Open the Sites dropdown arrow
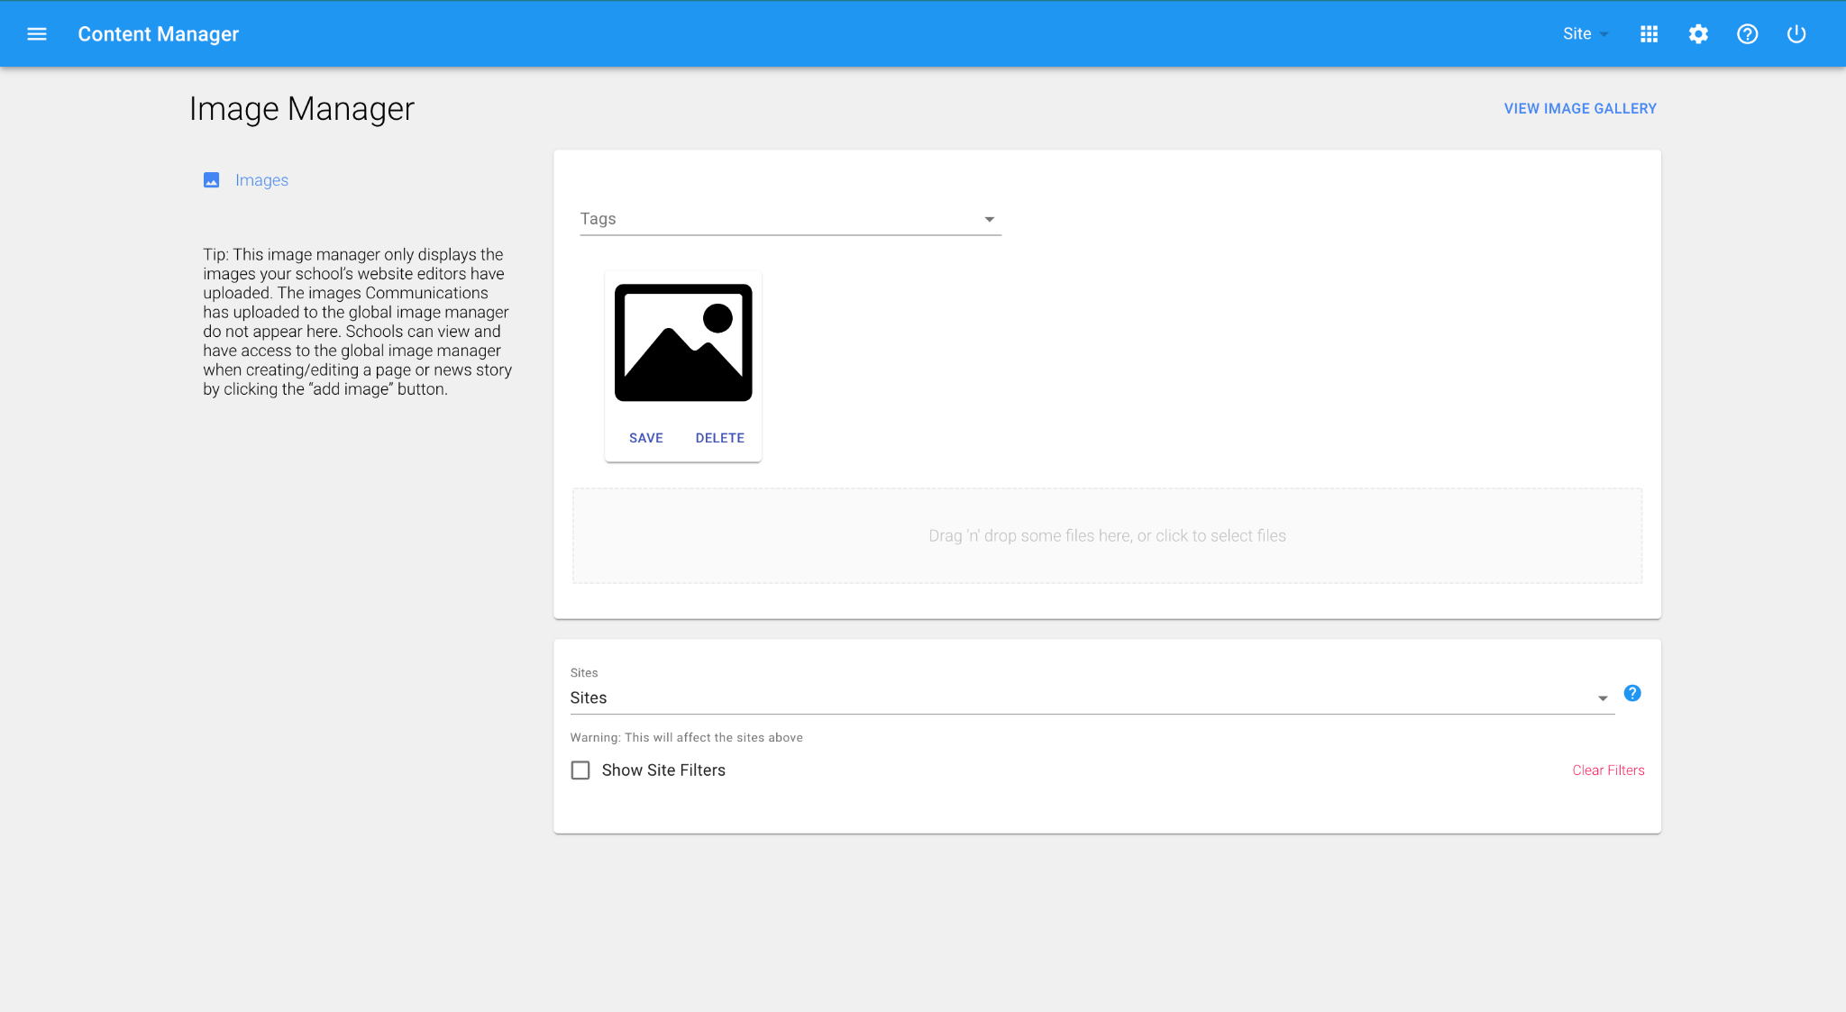 pyautogui.click(x=1602, y=698)
